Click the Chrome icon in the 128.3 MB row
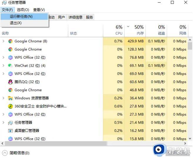Screen dimensions: 193x158 tap(11, 49)
